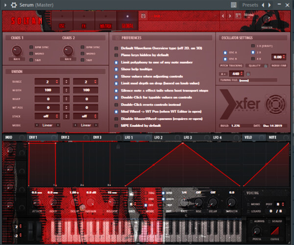The height and width of the screenshot is (245, 294).
Task: Uncheck Show help tooltips preference
Action: 116,70
